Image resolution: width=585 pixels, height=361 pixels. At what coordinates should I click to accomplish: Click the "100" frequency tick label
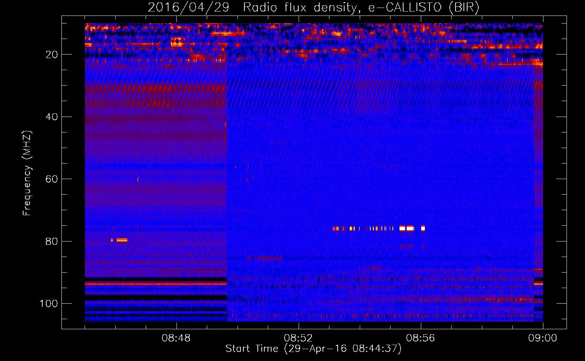pos(49,304)
